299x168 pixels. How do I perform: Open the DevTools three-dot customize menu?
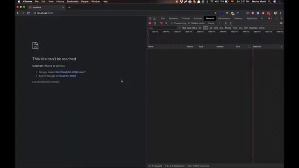[x=277, y=19]
